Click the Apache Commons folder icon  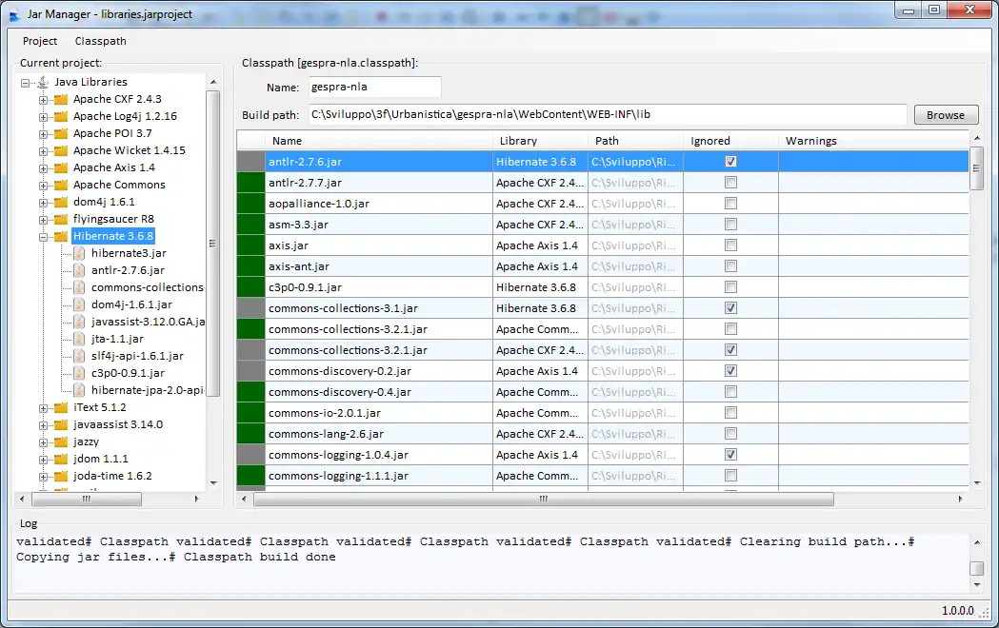(61, 186)
